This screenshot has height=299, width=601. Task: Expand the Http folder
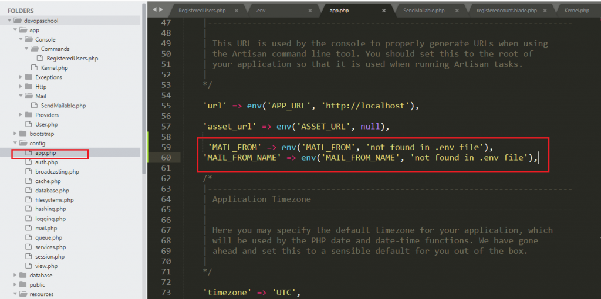tap(22, 87)
